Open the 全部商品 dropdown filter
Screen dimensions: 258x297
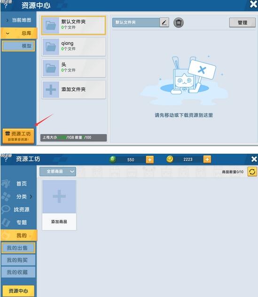tap(58, 172)
